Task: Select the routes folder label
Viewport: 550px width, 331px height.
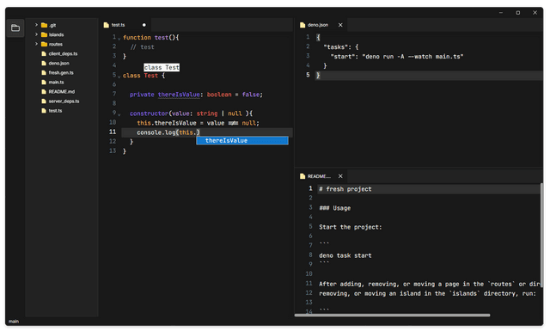Action: coord(56,44)
